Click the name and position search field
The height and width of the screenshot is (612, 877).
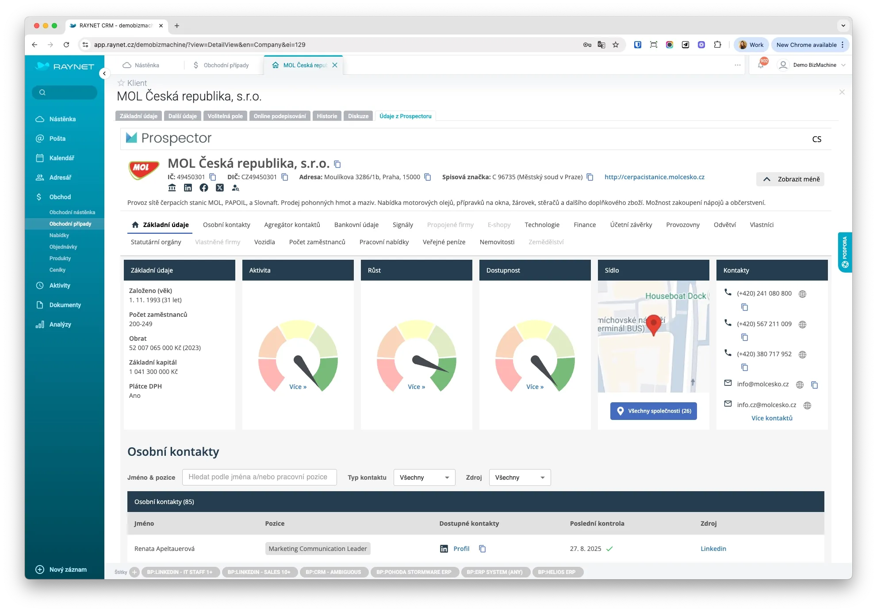tap(259, 477)
